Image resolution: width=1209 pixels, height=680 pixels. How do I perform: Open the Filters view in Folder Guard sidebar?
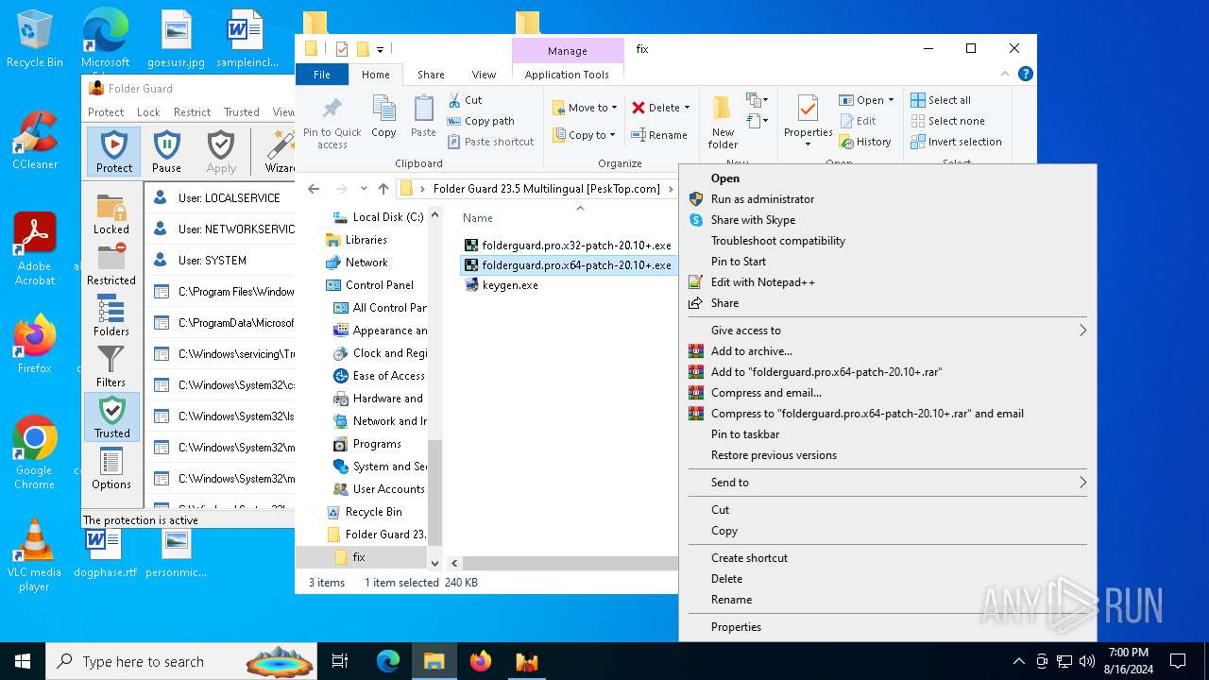[111, 366]
